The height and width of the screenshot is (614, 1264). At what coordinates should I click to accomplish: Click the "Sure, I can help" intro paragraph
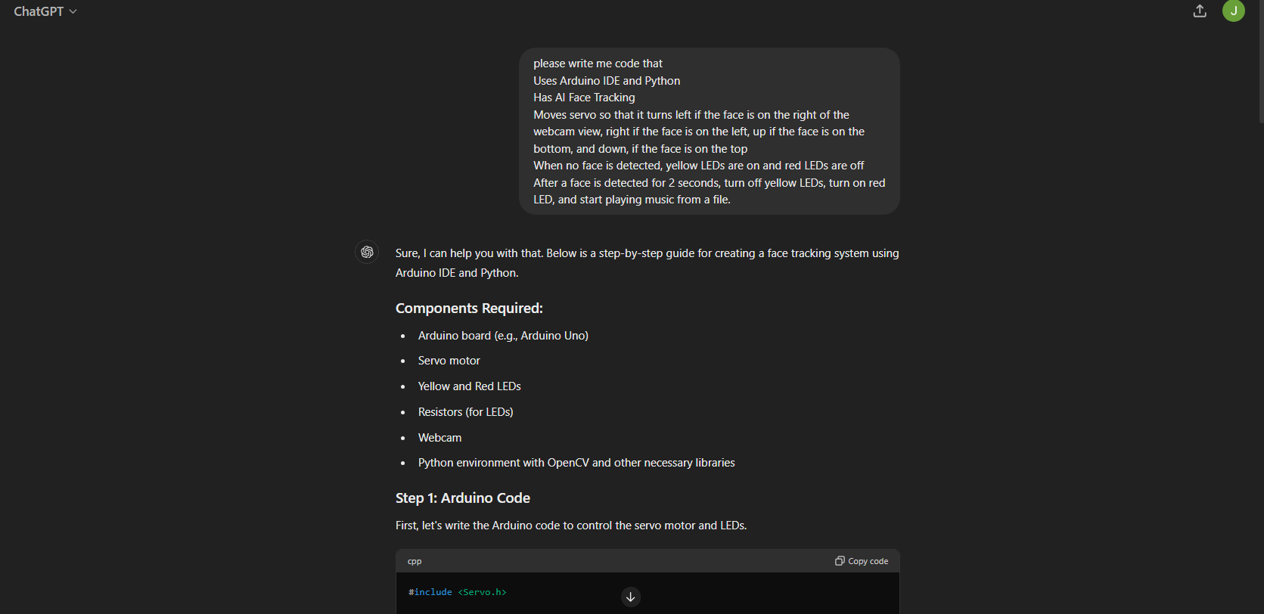[647, 262]
